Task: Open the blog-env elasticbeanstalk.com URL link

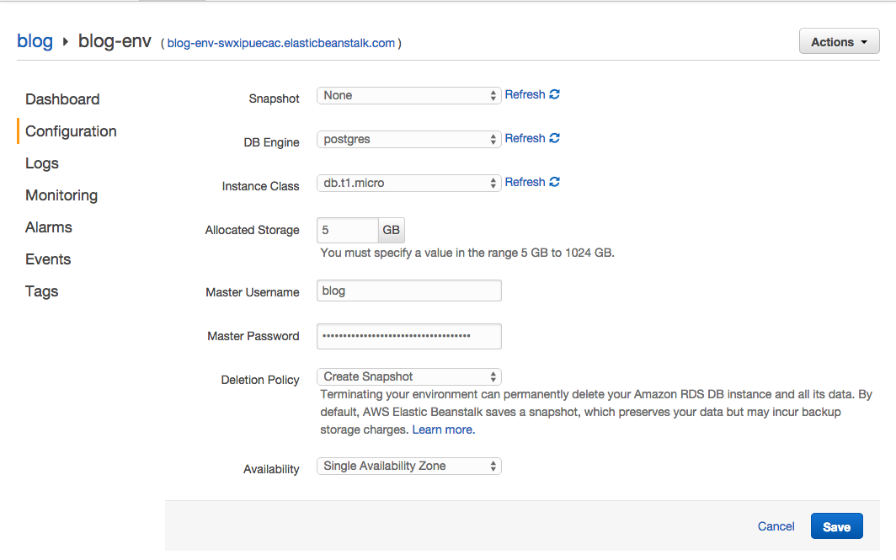Action: coord(280,43)
